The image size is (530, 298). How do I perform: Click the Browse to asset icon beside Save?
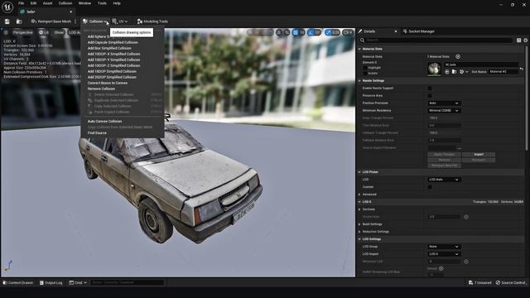[x=19, y=22]
